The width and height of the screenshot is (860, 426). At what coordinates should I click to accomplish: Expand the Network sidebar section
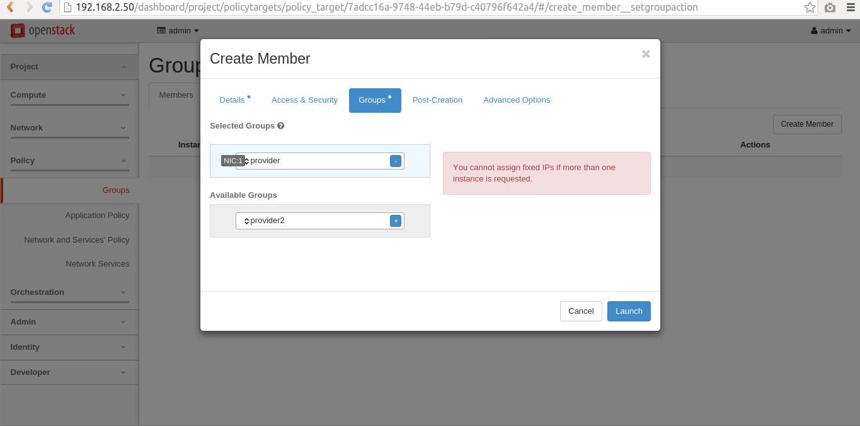[x=69, y=128]
